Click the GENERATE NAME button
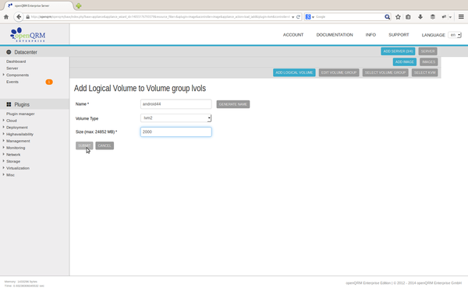468x291 pixels. [x=232, y=104]
